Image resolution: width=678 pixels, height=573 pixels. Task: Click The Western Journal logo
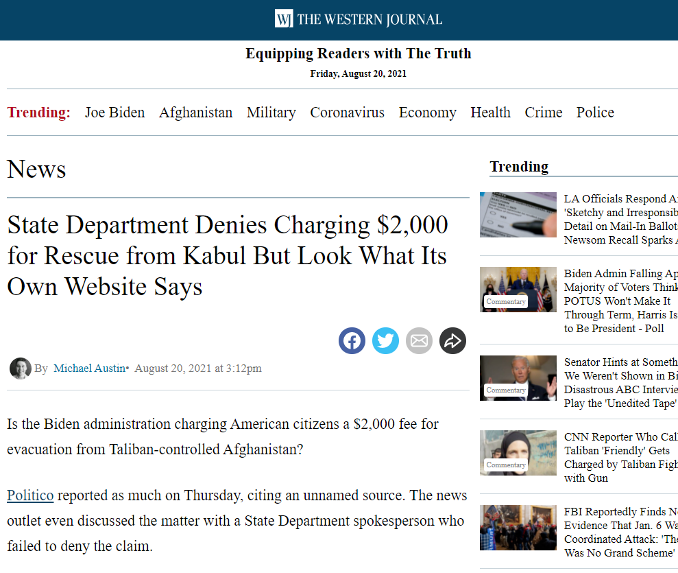(x=359, y=19)
